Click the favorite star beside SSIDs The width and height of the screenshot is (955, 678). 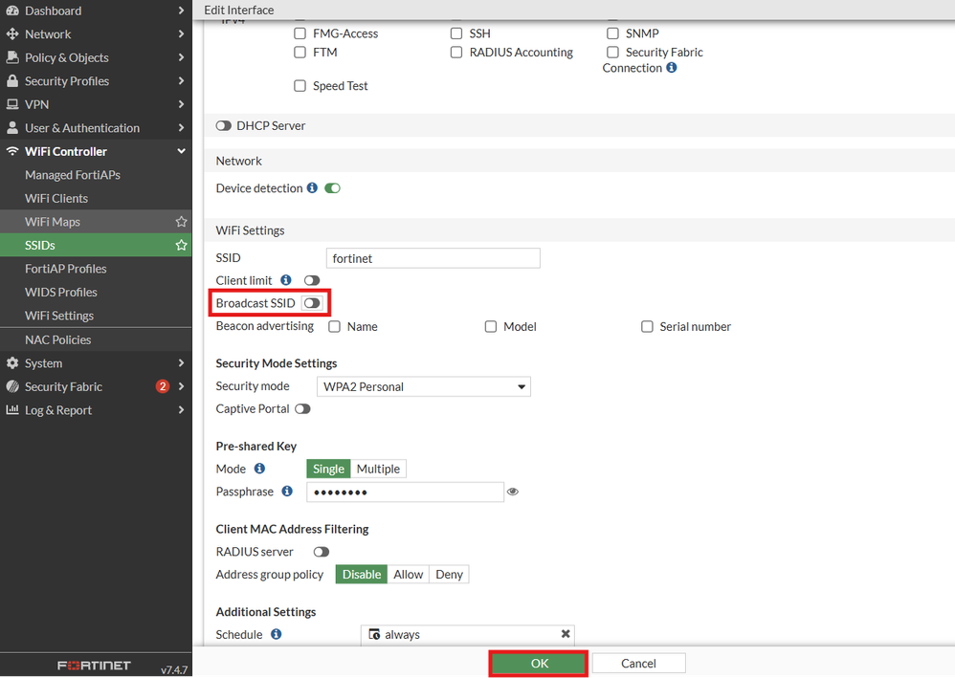pos(181,245)
